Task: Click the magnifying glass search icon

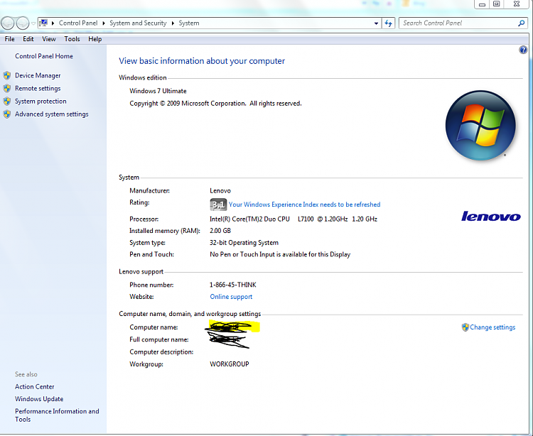Action: tap(521, 23)
